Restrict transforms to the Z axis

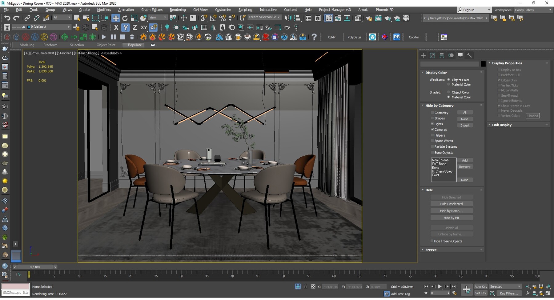tap(134, 27)
